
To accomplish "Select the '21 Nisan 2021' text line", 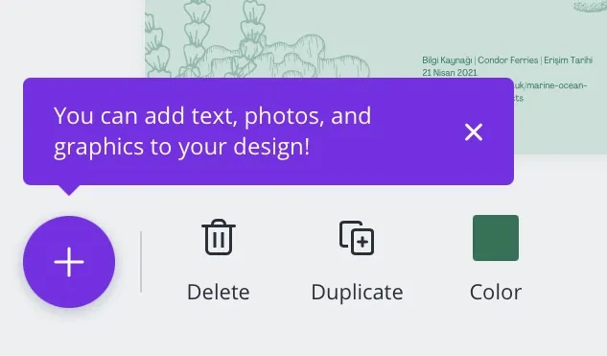I will tap(450, 72).
